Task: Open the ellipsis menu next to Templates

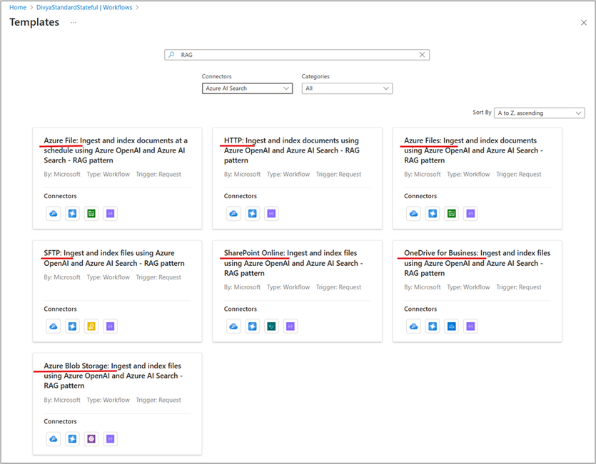Action: click(x=74, y=22)
